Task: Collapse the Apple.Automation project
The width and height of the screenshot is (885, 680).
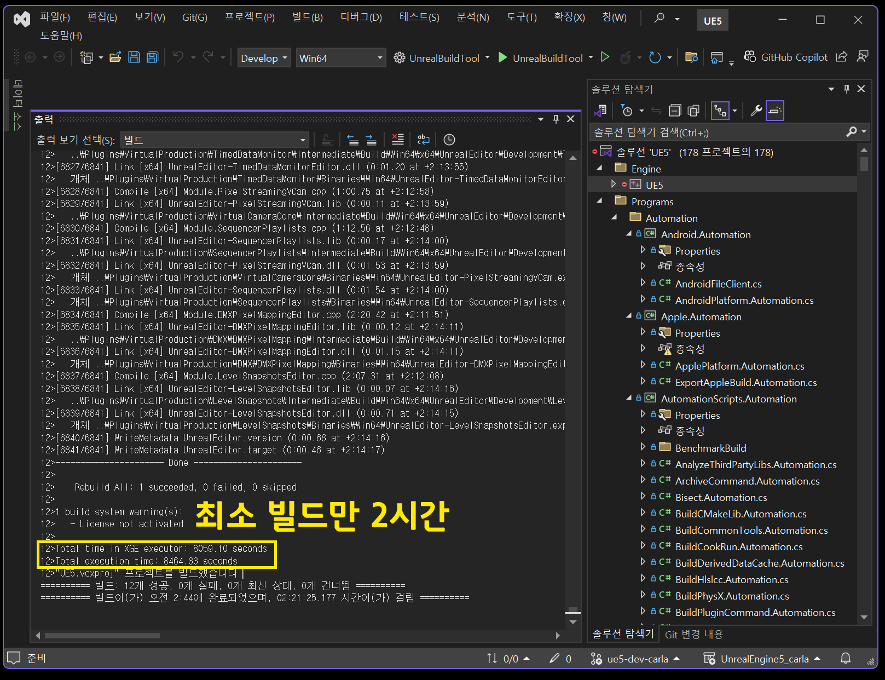Action: (x=629, y=316)
